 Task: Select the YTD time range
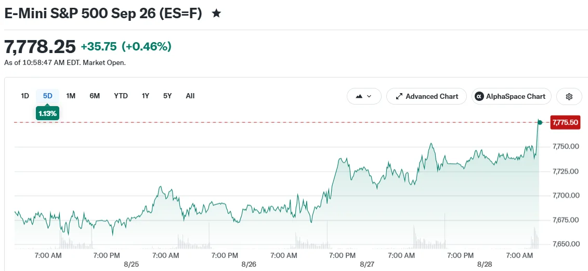121,96
